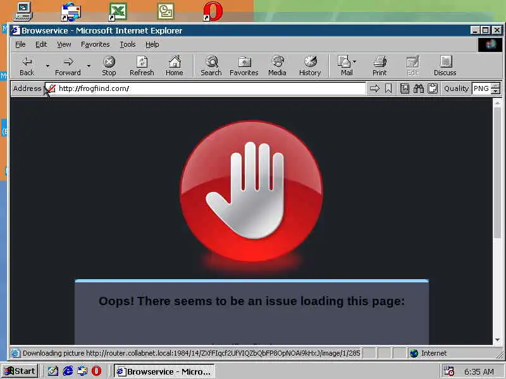Expand the Forward button dropdown arrow
Screen dimensions: 506x379
(x=89, y=66)
